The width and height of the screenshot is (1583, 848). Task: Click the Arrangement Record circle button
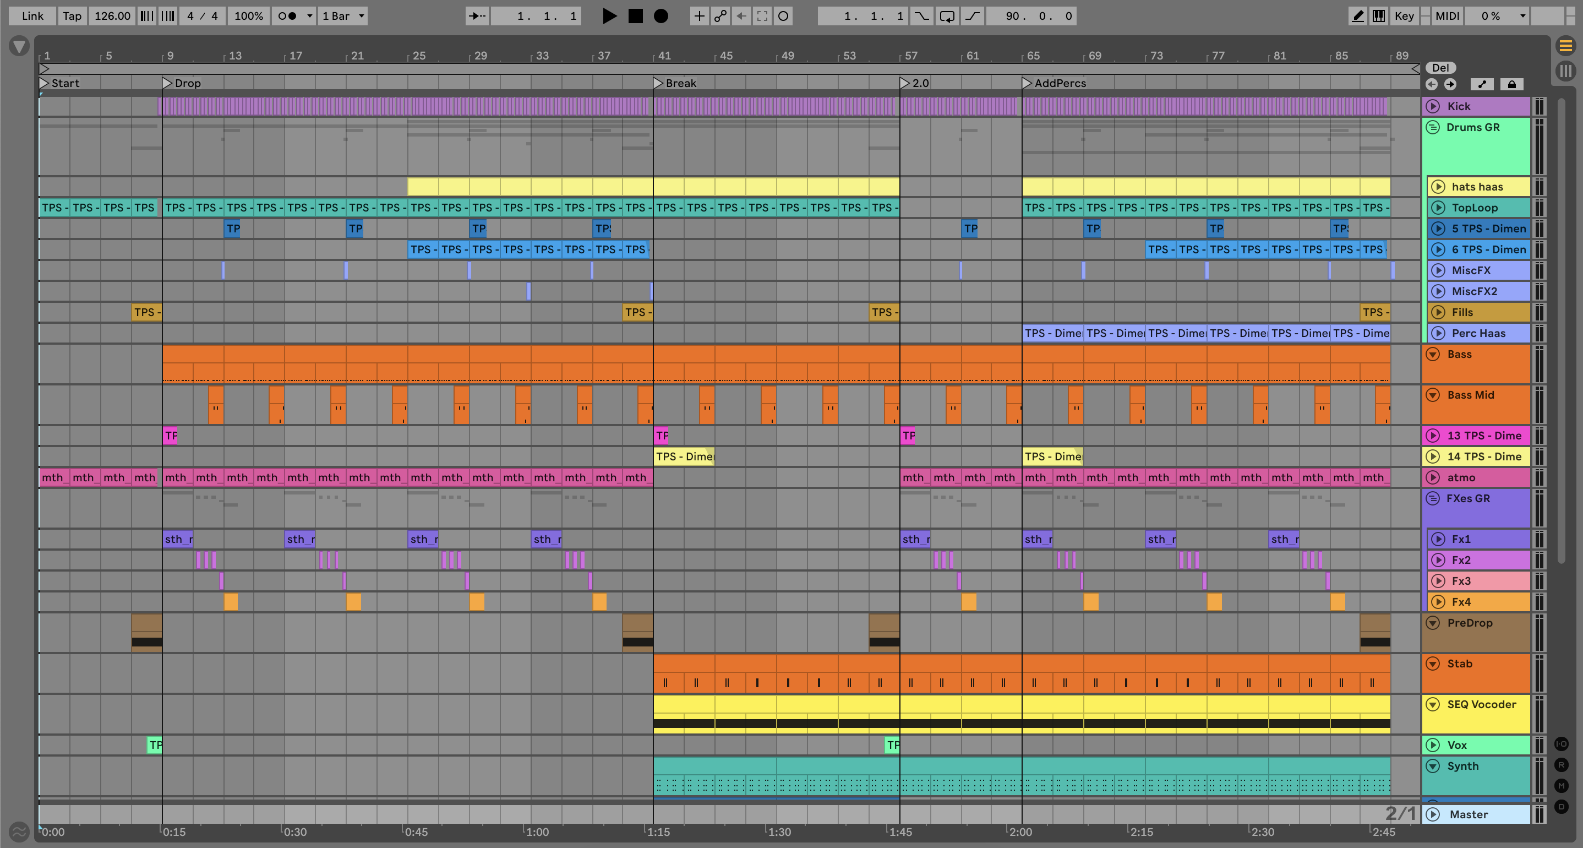click(x=661, y=16)
